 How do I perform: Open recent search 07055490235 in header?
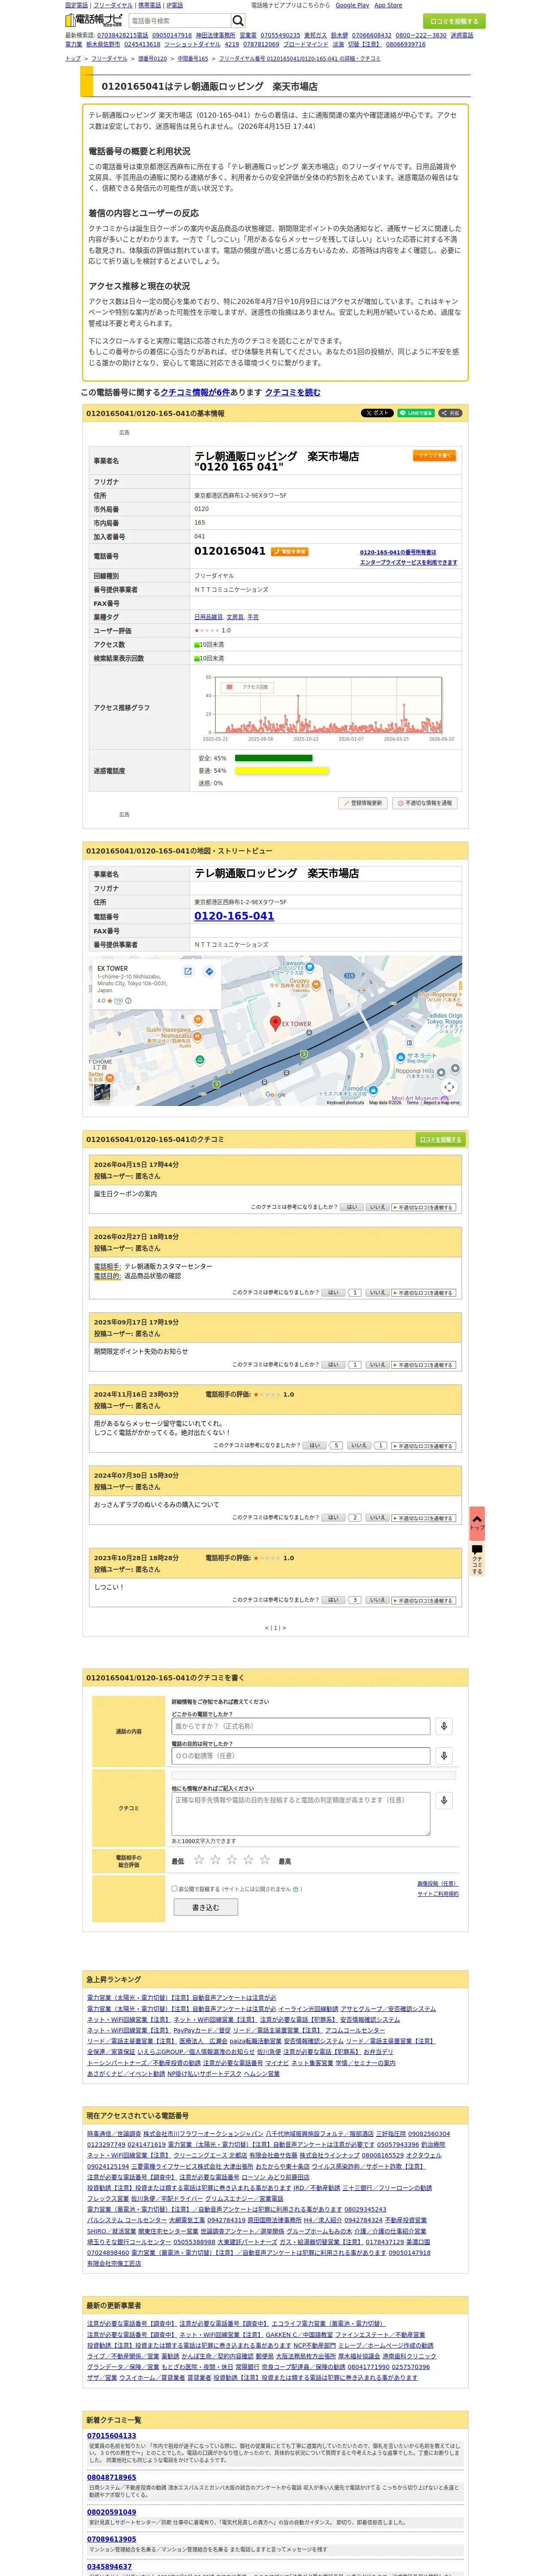click(x=280, y=35)
